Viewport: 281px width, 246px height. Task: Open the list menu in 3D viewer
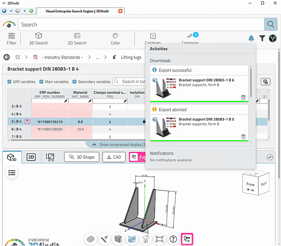pos(12,172)
